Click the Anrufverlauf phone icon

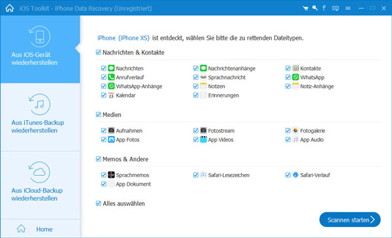coord(111,77)
